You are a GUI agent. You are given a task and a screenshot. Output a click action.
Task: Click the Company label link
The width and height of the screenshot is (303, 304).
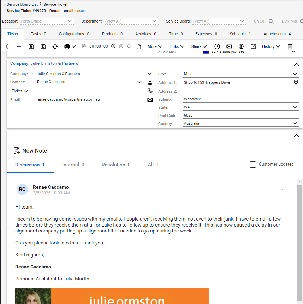pos(19,74)
